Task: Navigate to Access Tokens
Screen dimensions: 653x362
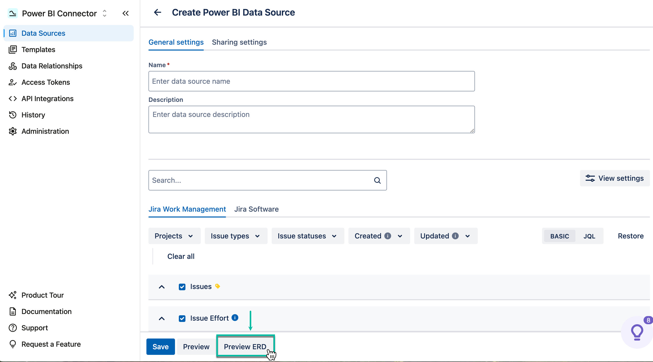Action: pos(46,82)
